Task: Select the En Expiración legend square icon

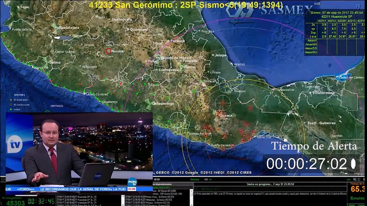Action: click(11, 100)
